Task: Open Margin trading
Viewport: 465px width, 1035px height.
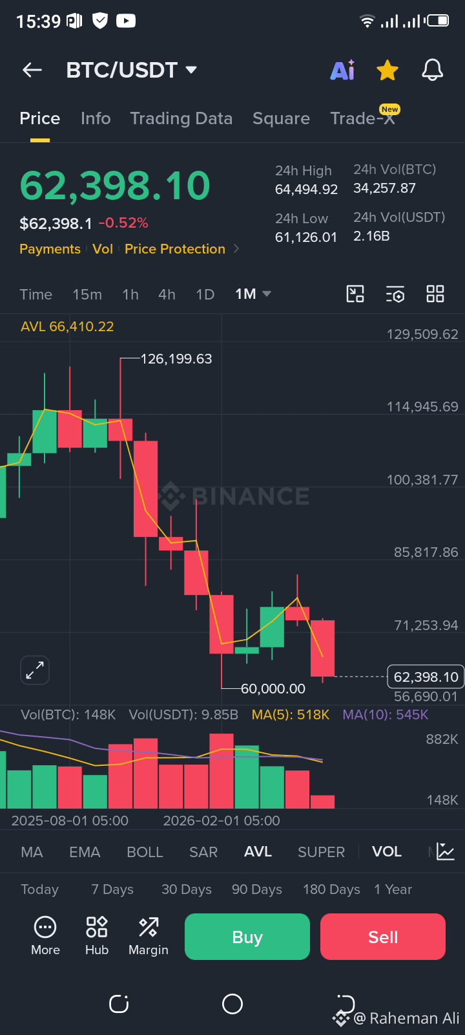Action: pos(149,936)
